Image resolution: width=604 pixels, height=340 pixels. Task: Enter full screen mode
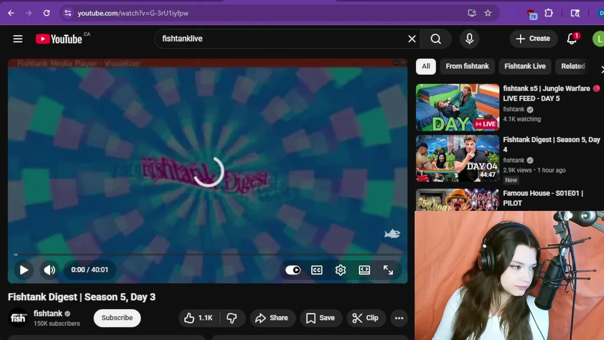[388, 270]
